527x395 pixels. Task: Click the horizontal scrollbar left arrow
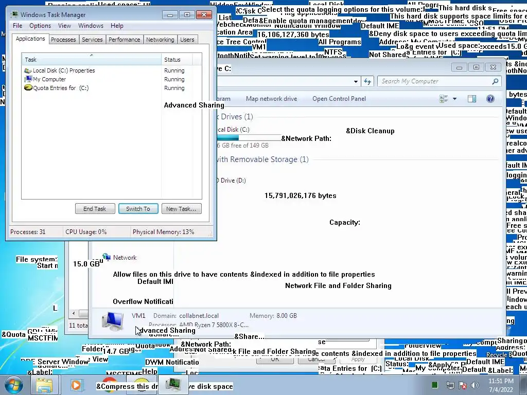(x=74, y=313)
